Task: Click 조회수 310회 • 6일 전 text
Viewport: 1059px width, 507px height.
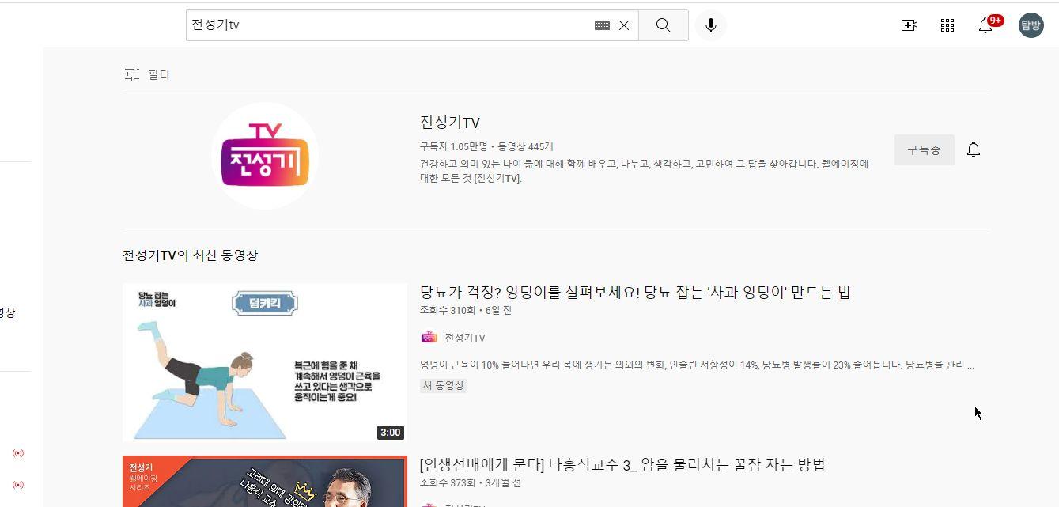Action: click(466, 310)
